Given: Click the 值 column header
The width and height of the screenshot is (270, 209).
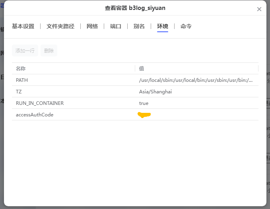Looking at the screenshot, I should tap(197, 68).
